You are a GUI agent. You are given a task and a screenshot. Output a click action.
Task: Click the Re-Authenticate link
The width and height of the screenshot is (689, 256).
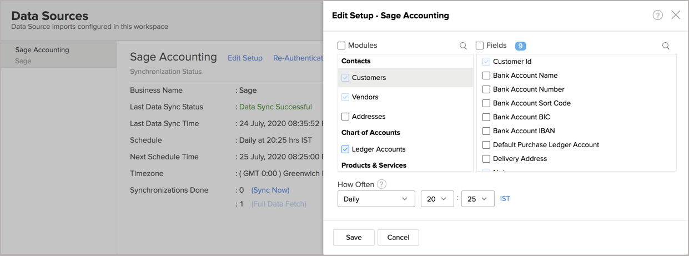click(298, 58)
